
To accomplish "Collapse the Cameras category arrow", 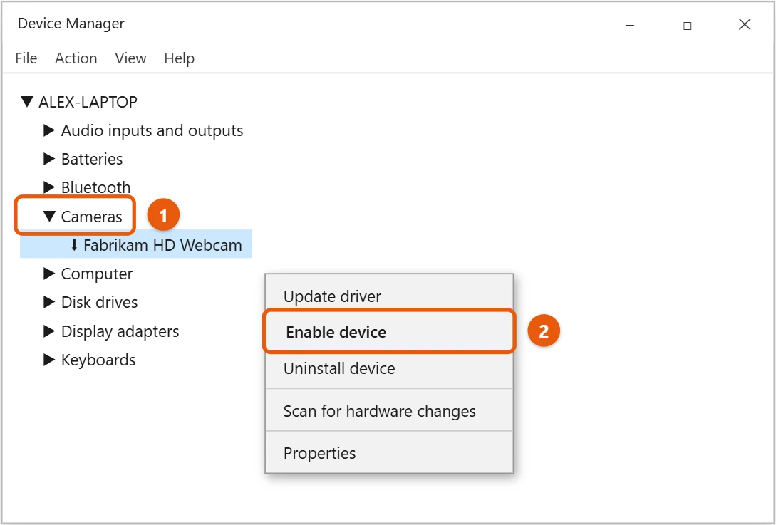I will pyautogui.click(x=49, y=217).
